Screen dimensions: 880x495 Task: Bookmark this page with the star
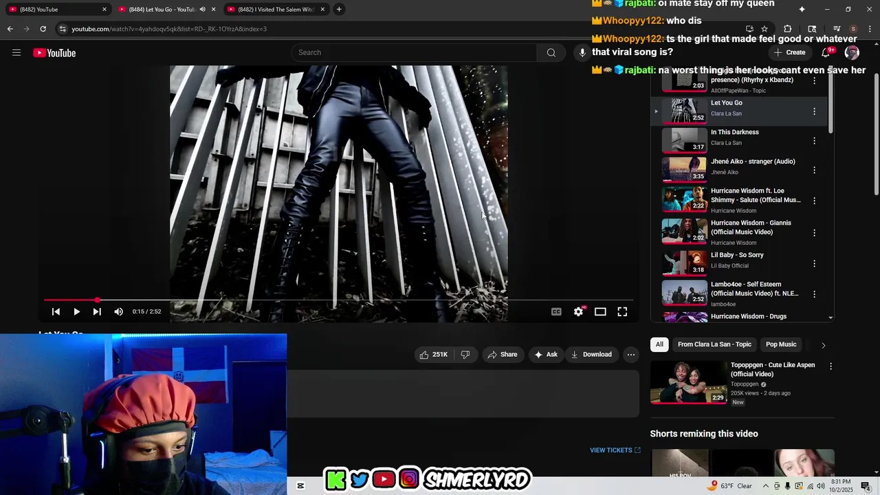click(764, 29)
